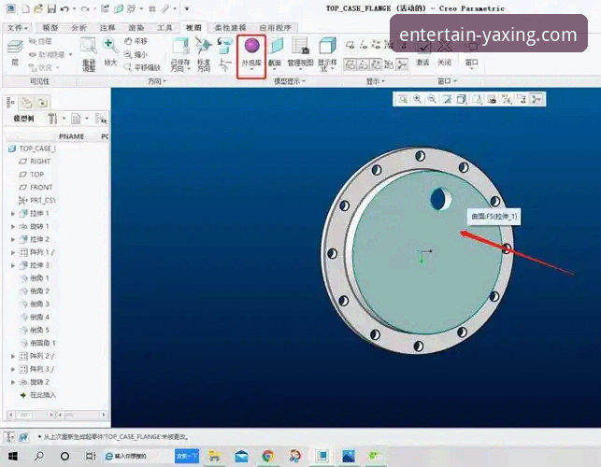
Task: Switch to the 分析 ribbon tab
Action: pyautogui.click(x=79, y=28)
